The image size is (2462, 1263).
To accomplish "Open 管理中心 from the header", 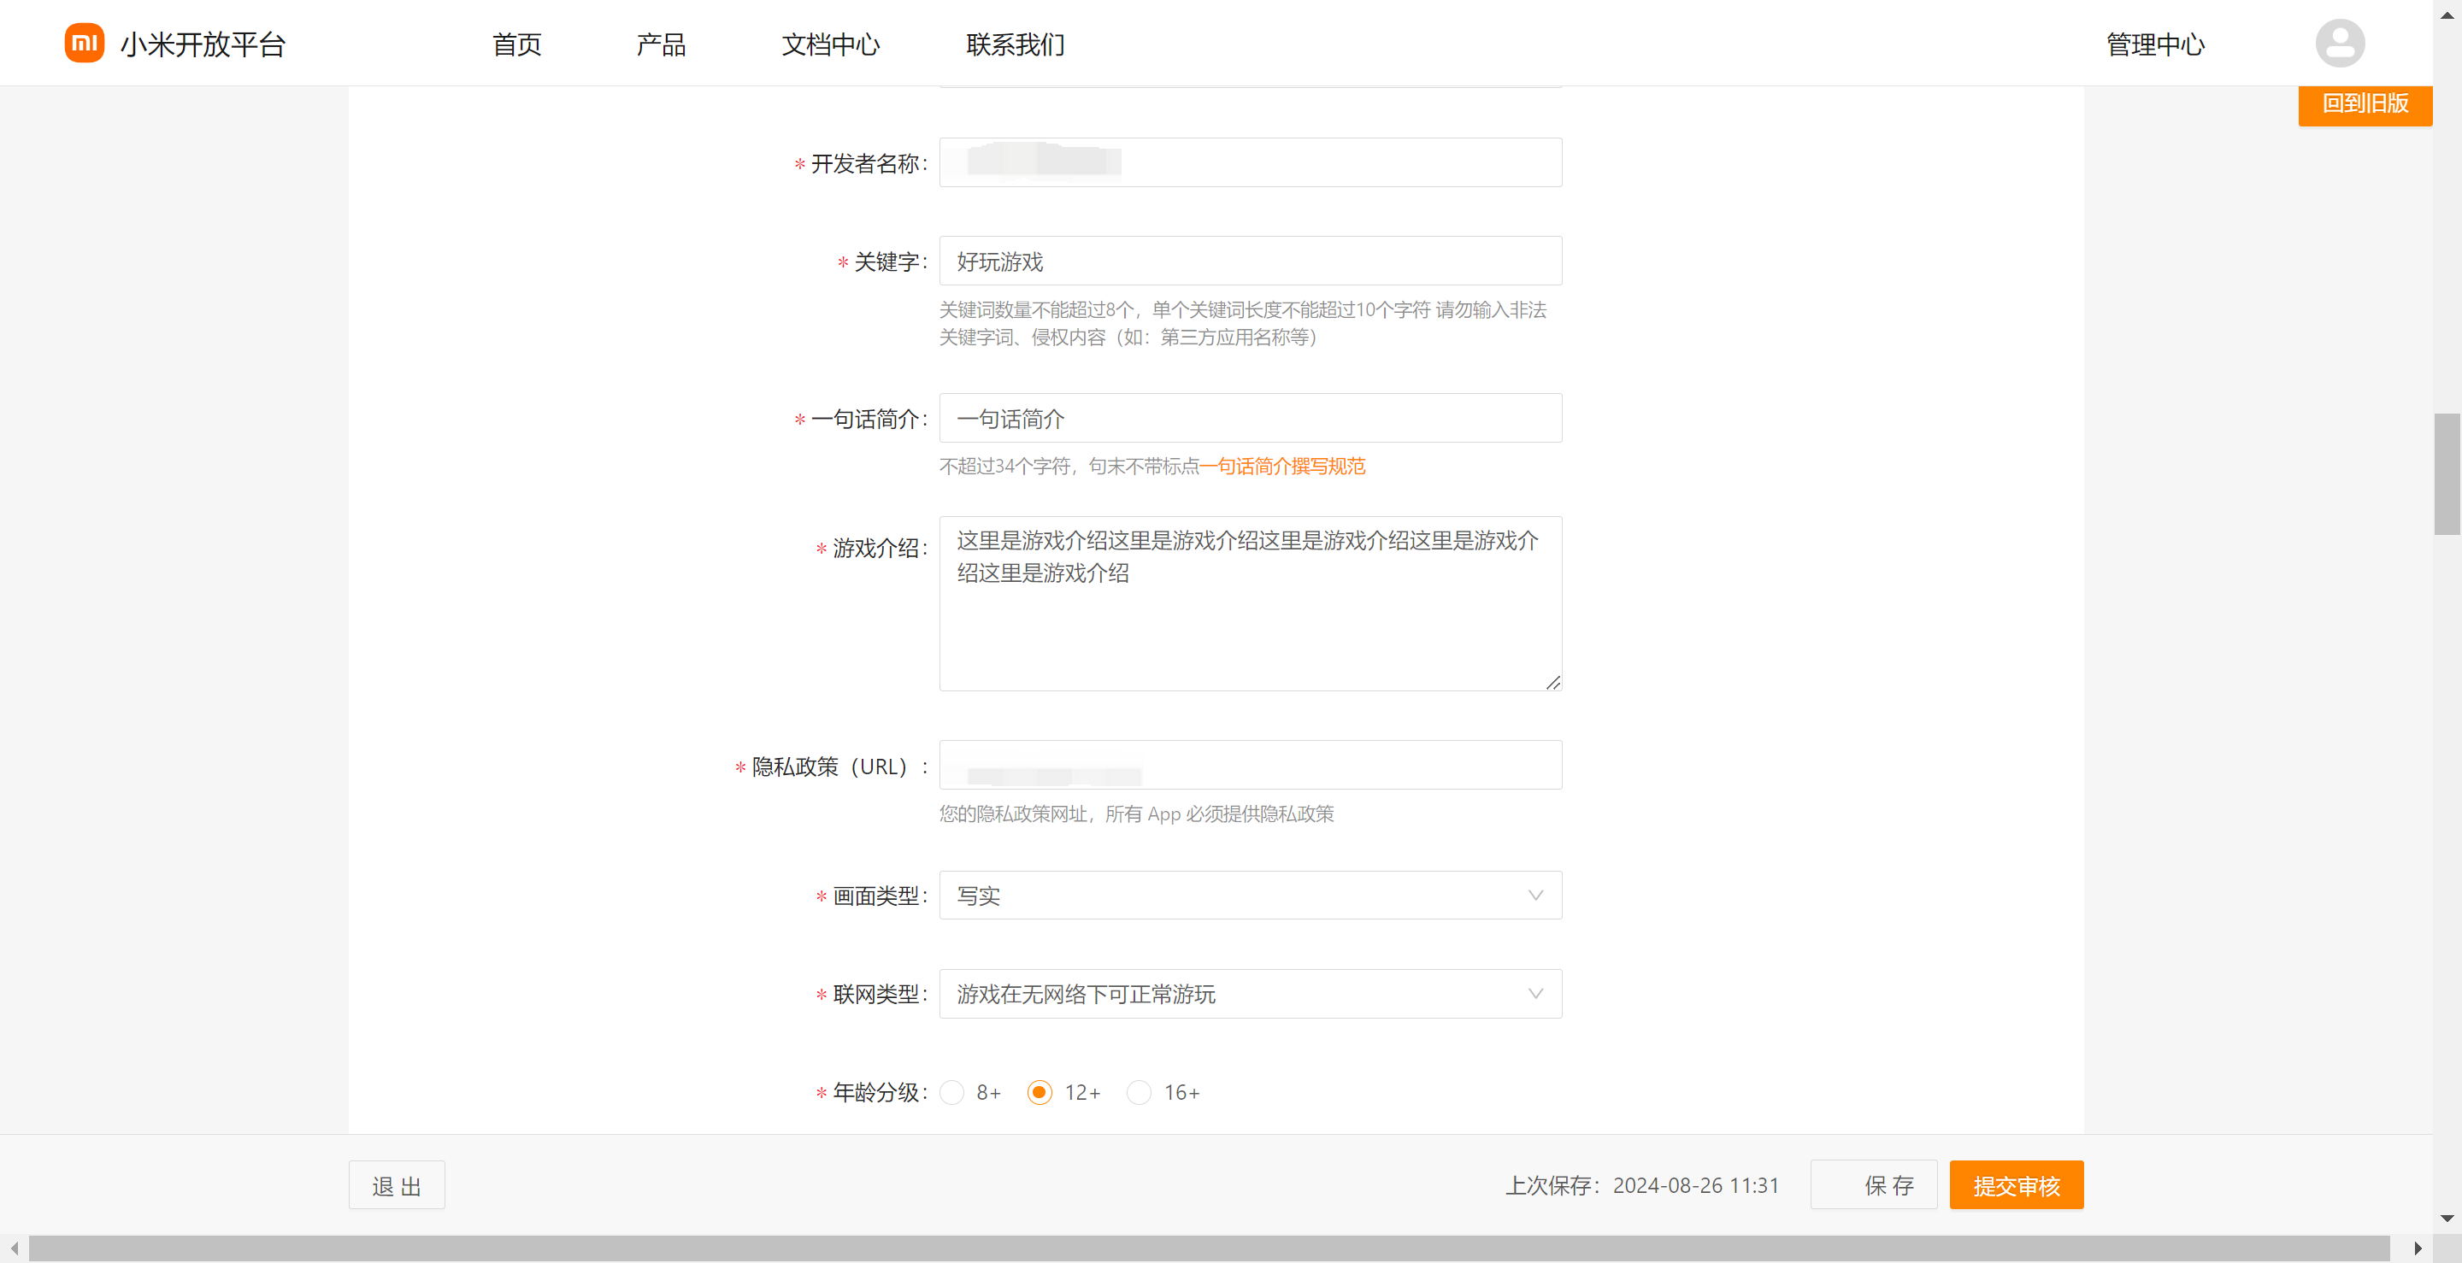I will pyautogui.click(x=2155, y=44).
